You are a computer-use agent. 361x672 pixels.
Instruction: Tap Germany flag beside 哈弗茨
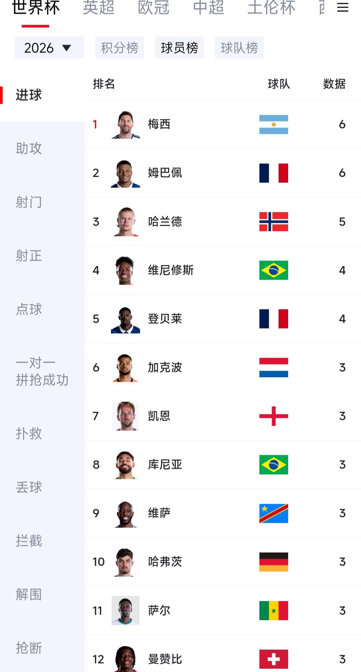273,562
